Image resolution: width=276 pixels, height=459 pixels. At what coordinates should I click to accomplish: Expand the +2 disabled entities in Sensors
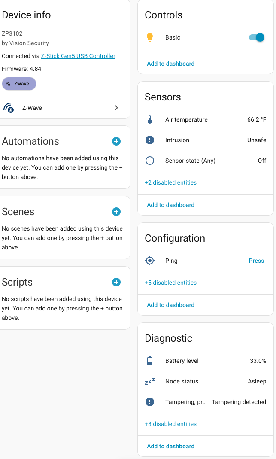(x=170, y=182)
